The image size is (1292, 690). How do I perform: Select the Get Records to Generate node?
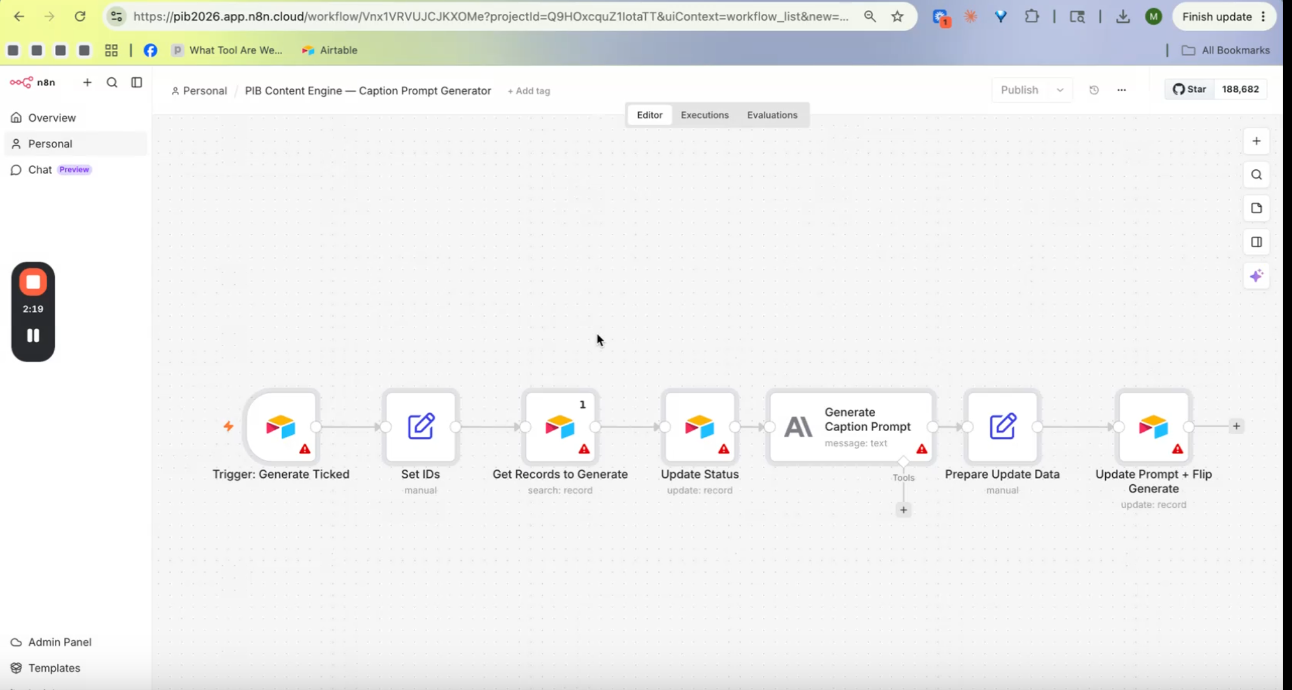pyautogui.click(x=560, y=427)
